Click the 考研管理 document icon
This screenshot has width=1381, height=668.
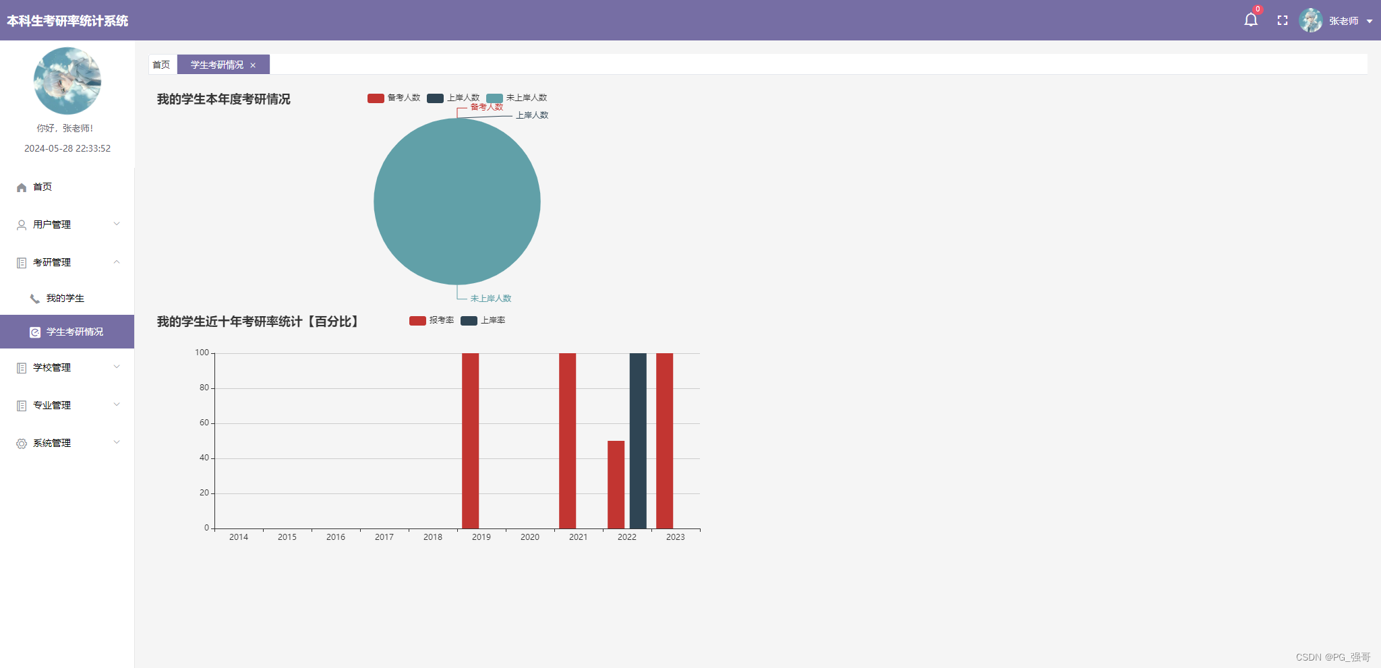click(22, 263)
